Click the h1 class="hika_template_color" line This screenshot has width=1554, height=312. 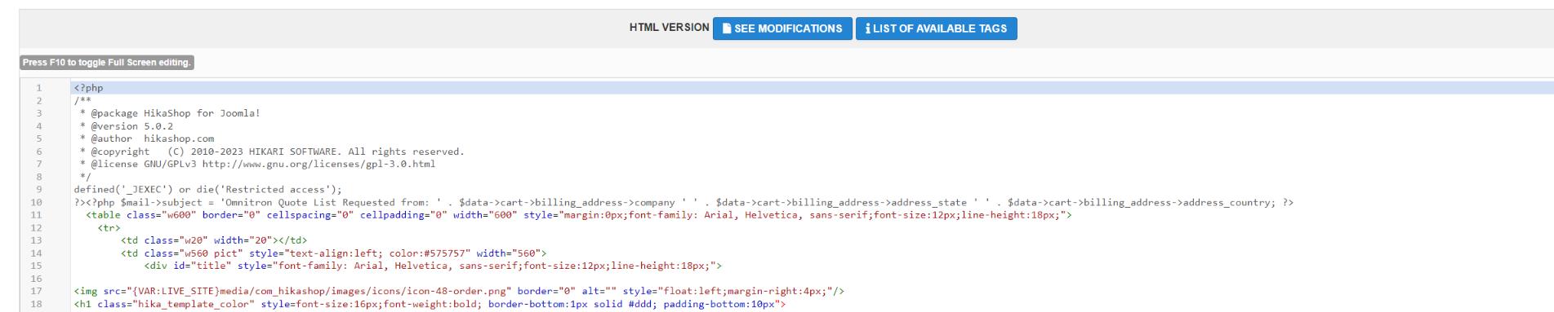click(430, 304)
